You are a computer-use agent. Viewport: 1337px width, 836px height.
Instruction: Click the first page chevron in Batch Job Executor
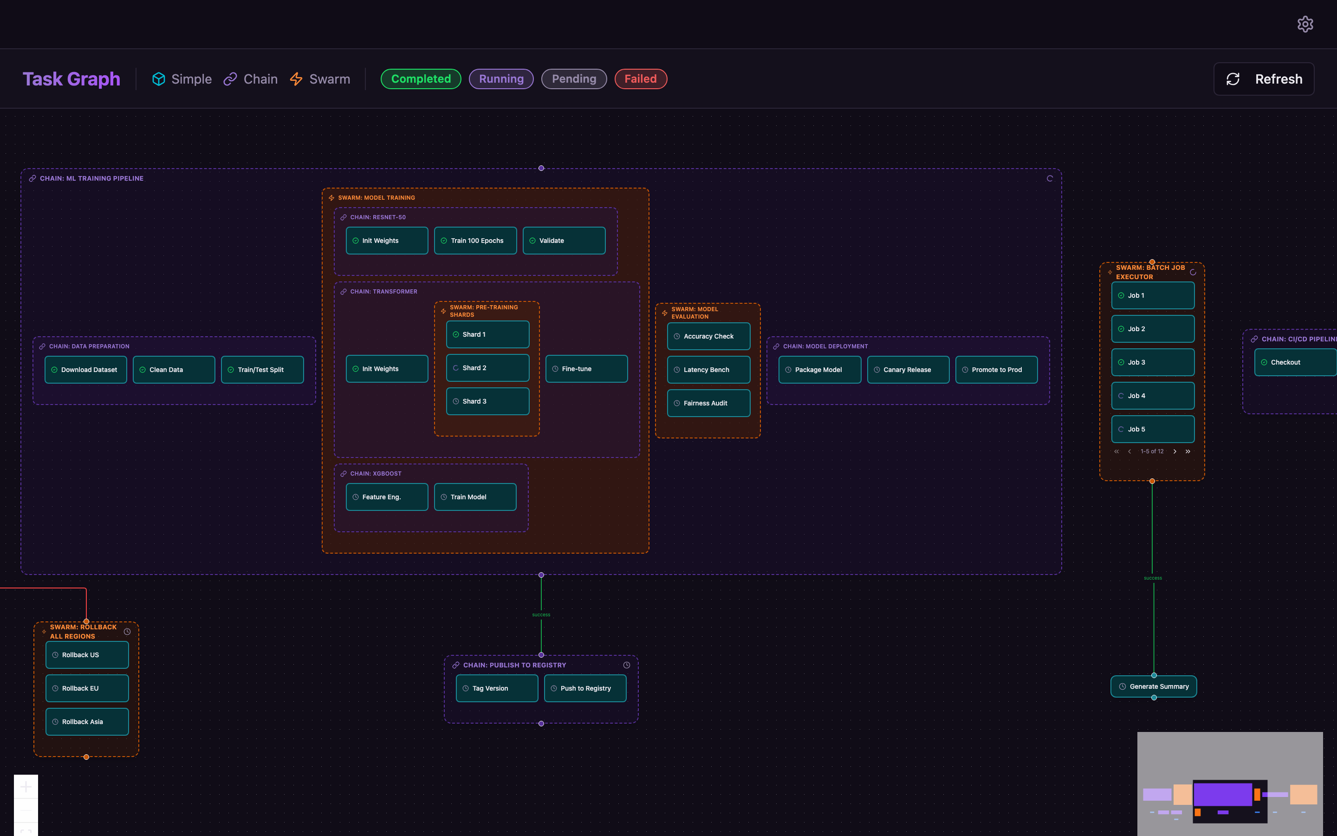tap(1117, 452)
